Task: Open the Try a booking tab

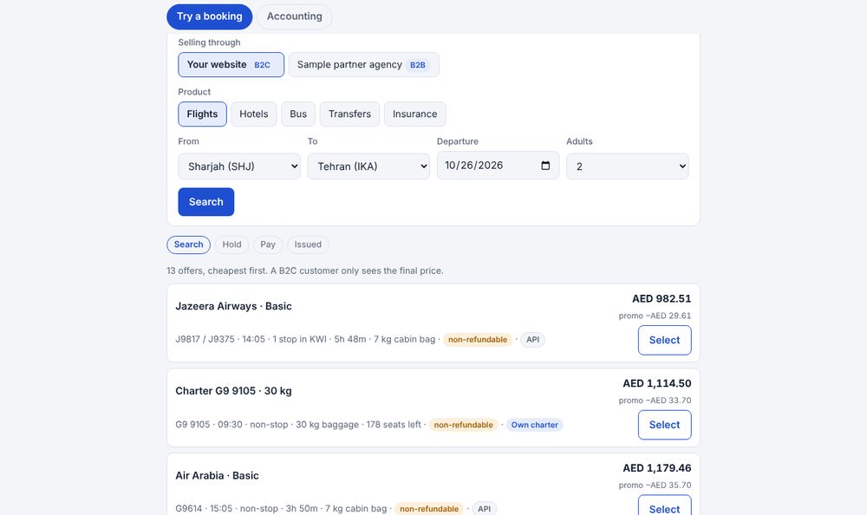Action: pos(210,16)
